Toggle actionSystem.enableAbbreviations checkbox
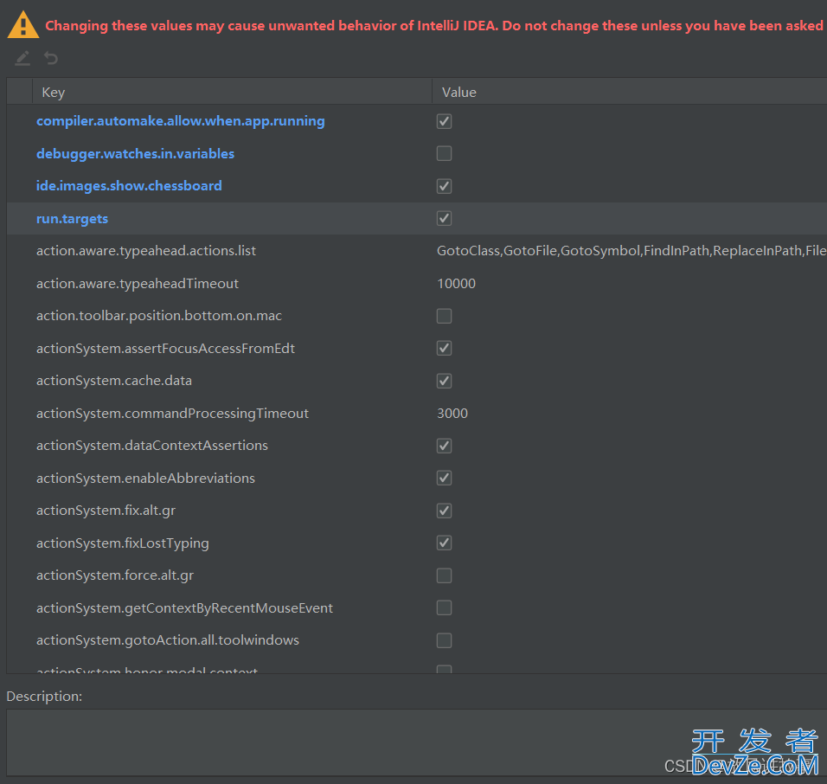 click(x=444, y=478)
